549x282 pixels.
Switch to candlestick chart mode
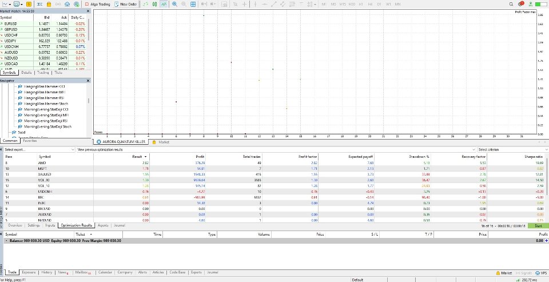point(154,4)
